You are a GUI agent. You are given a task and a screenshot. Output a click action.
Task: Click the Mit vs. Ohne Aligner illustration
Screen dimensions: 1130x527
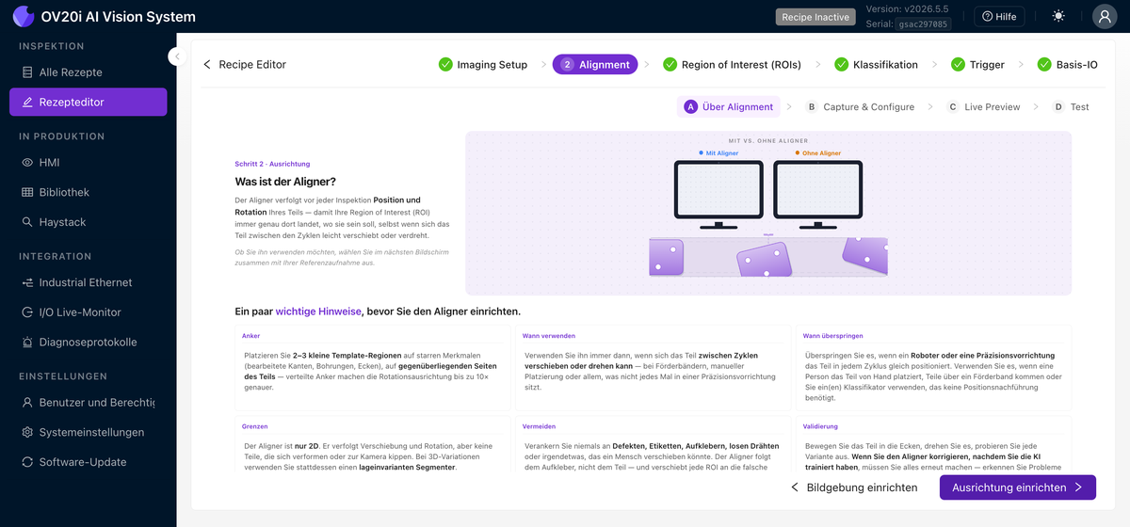[x=768, y=214]
